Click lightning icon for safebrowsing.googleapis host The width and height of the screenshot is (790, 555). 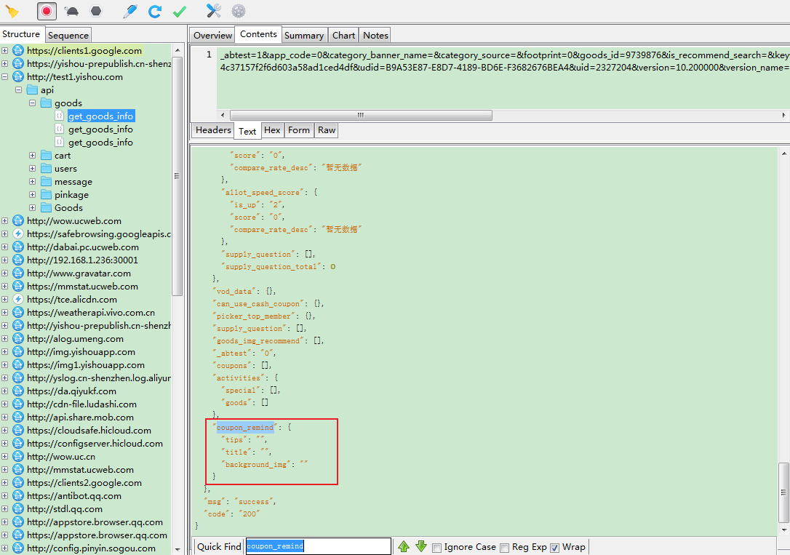(x=18, y=233)
